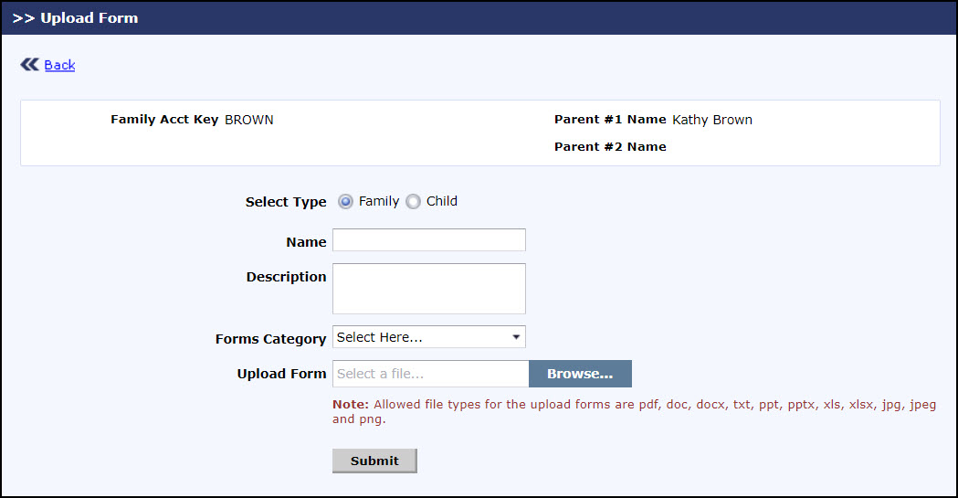
Task: Click the 'Child' radio label text
Action: (442, 201)
